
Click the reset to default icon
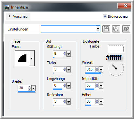click(x=126, y=29)
